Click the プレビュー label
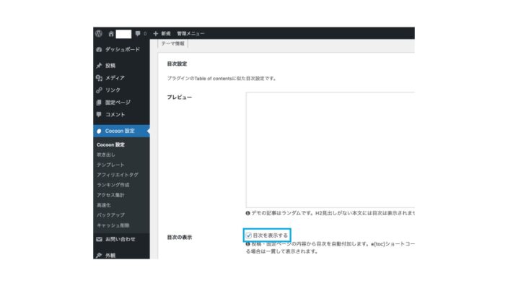 point(180,97)
